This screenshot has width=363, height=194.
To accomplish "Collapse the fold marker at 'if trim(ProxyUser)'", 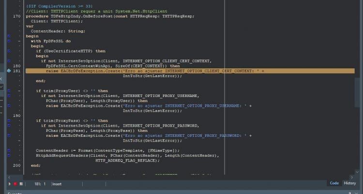I will coord(19,91).
